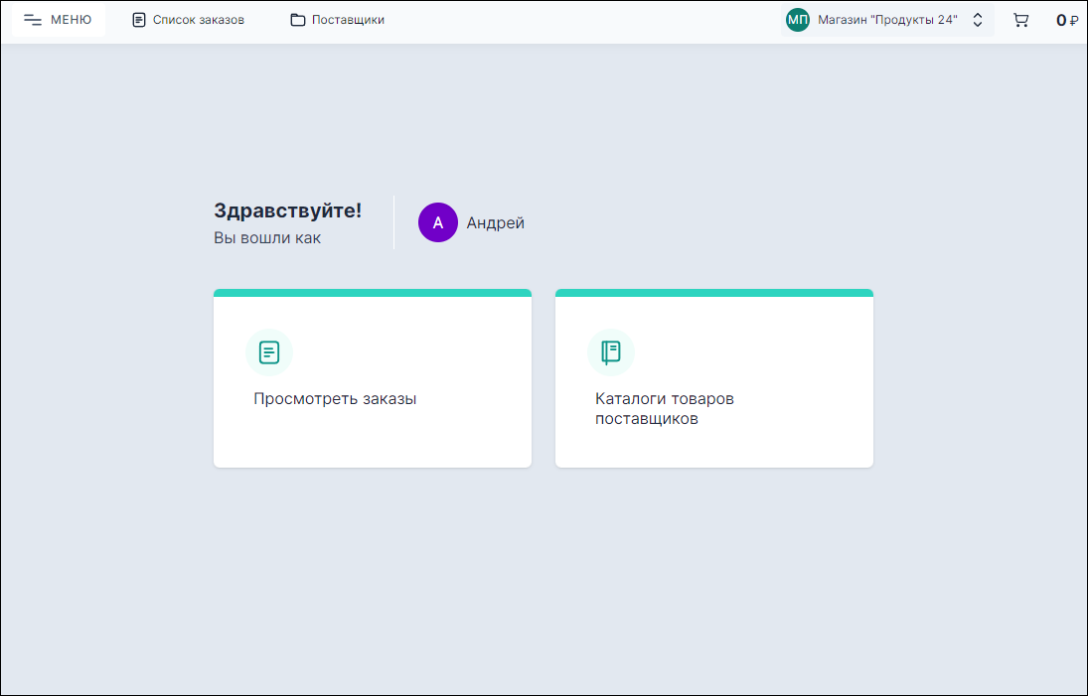Click Андрей's purple avatar circle
This screenshot has width=1088, height=696.
[x=437, y=222]
